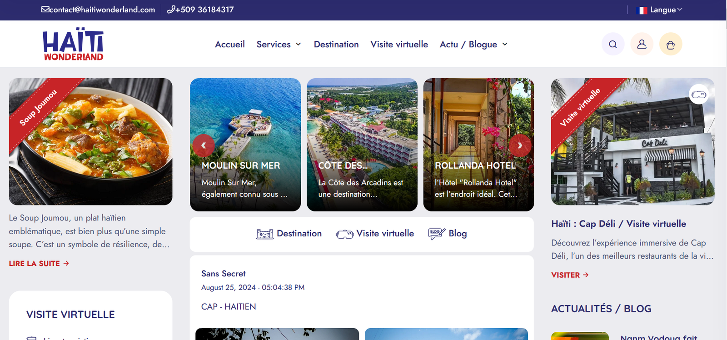
Task: Open Visite virtuelle in top navigation
Action: [399, 44]
